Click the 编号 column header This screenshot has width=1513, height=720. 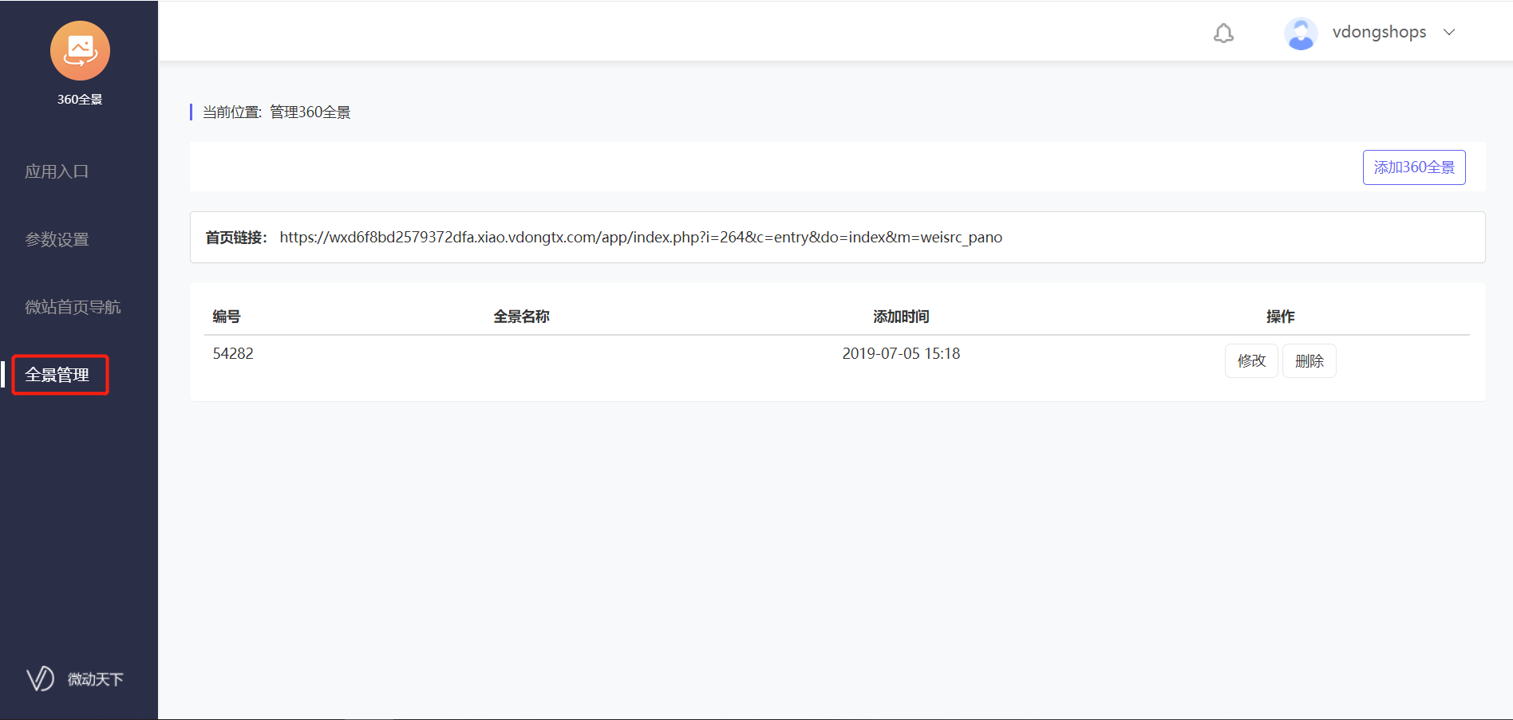[x=227, y=317]
